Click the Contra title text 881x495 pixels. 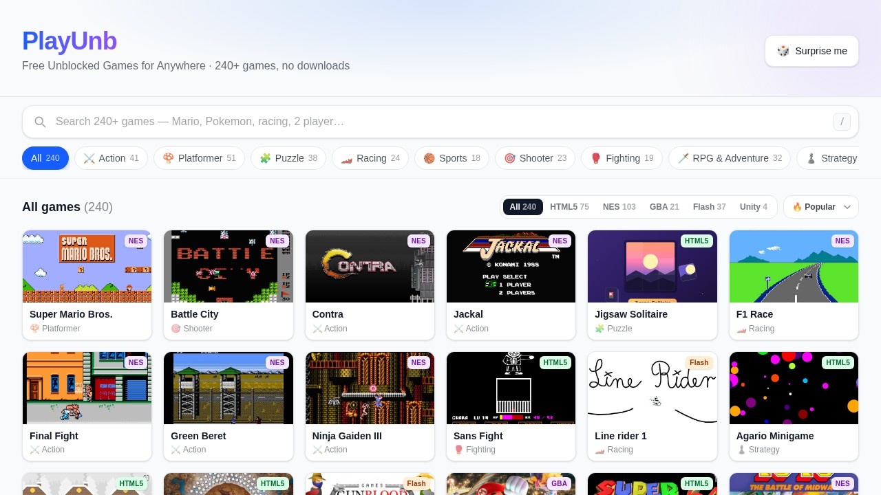pos(328,314)
